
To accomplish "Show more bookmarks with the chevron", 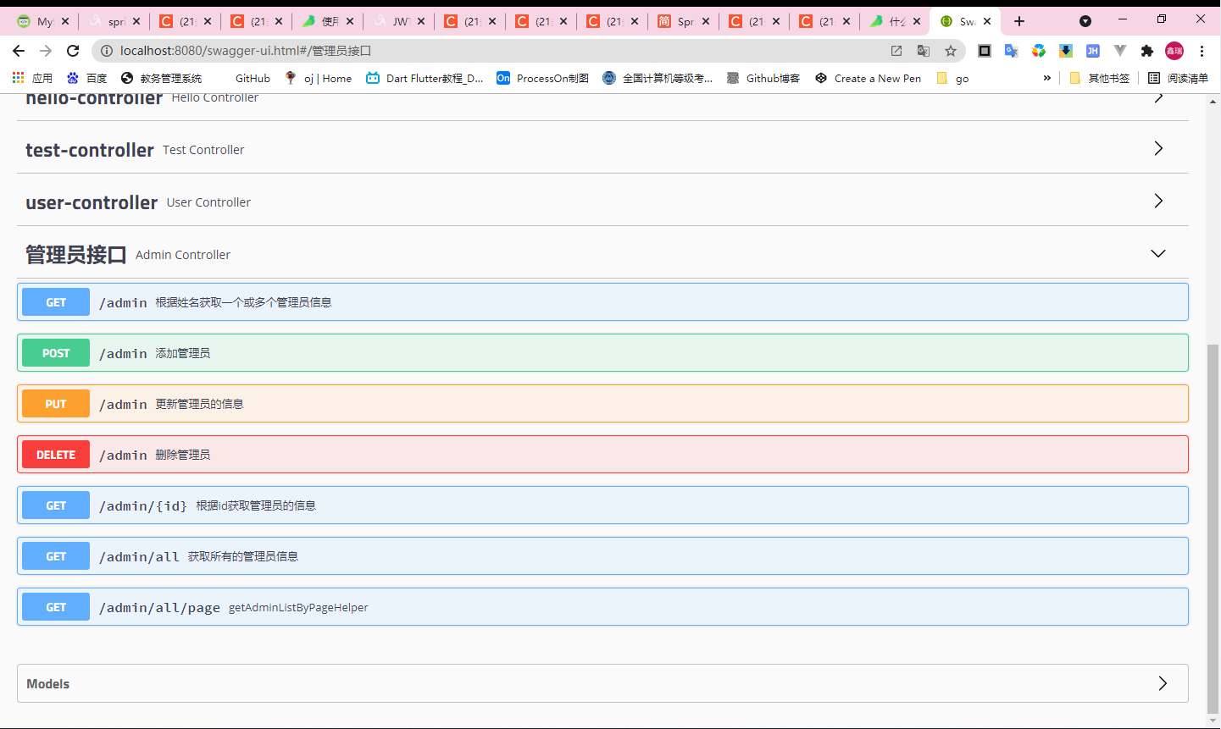I will tap(1046, 78).
